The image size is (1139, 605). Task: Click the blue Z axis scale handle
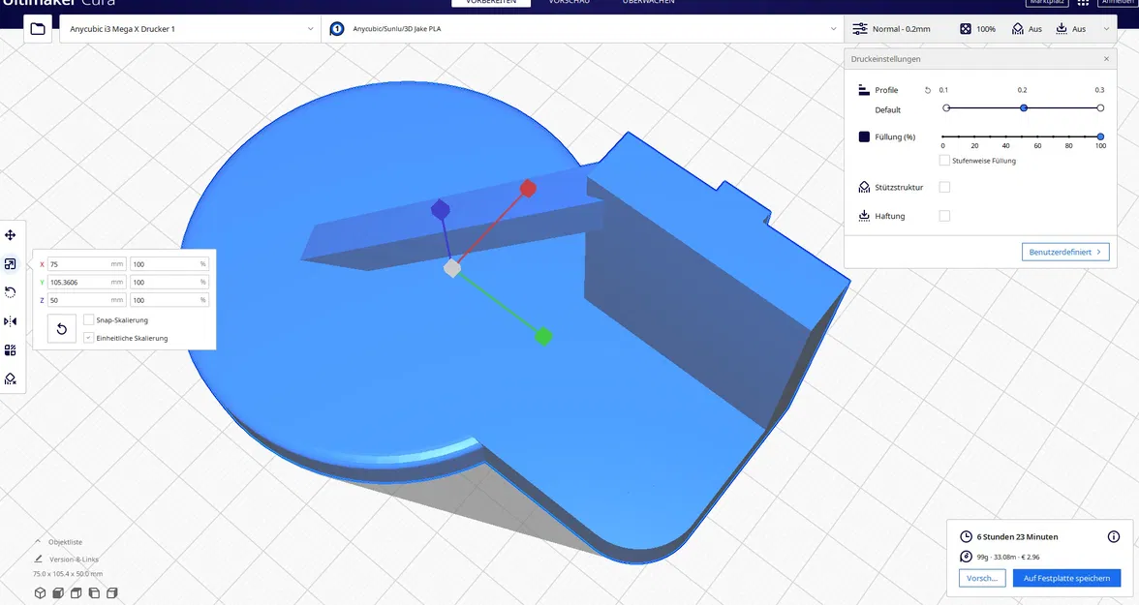tap(440, 210)
